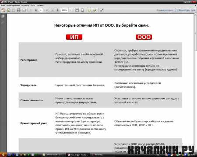Viewport: 197px width, 157px height.
Task: Open the File menu
Action: (3, 6)
